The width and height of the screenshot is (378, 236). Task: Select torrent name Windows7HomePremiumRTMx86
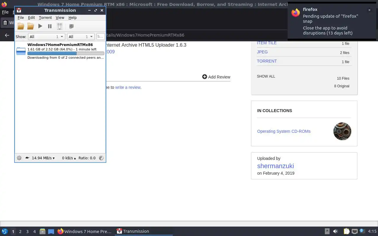(x=60, y=45)
